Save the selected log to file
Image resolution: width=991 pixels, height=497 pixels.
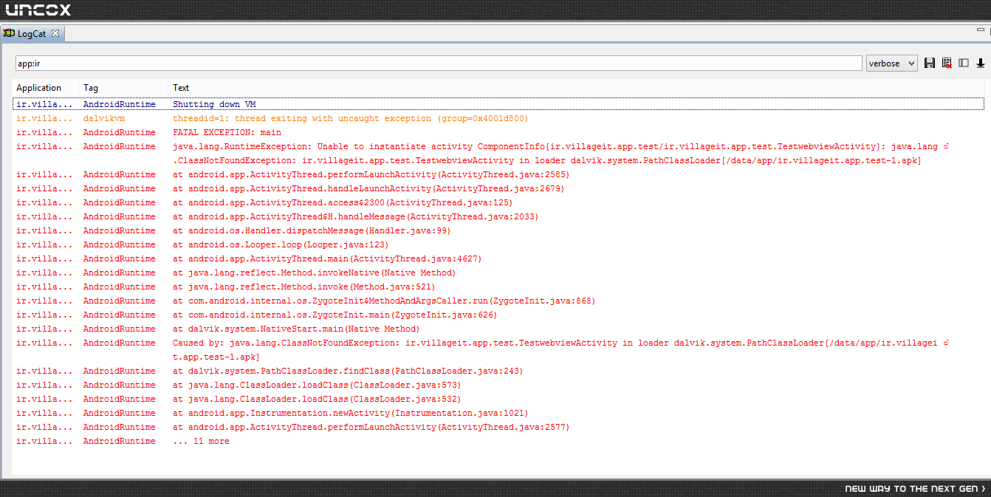pyautogui.click(x=930, y=64)
